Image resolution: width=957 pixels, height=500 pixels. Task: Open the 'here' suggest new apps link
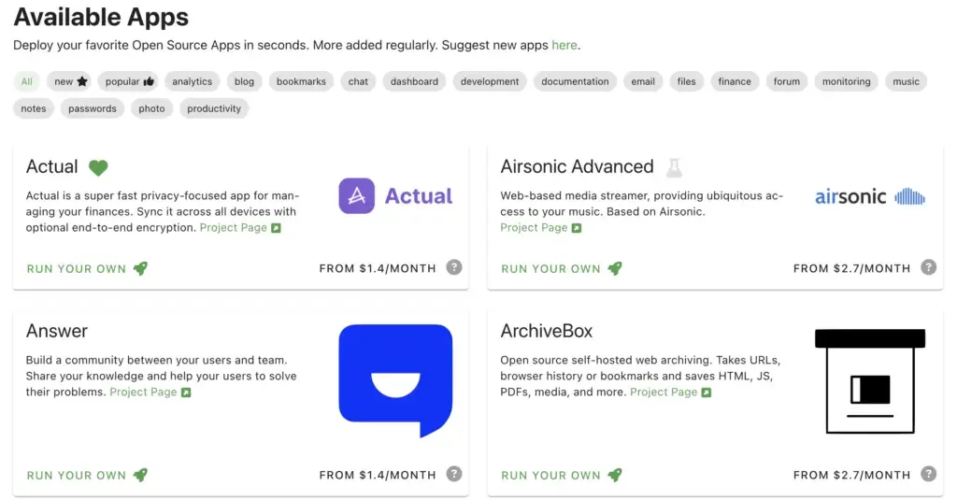pos(564,45)
